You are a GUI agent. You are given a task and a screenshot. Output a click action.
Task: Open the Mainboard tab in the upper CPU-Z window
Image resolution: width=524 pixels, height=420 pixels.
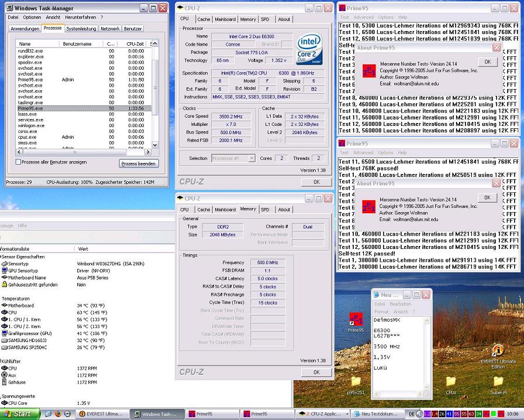225,19
